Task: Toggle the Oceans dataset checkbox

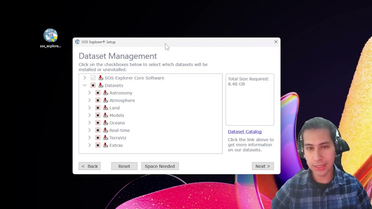Action: [98, 123]
